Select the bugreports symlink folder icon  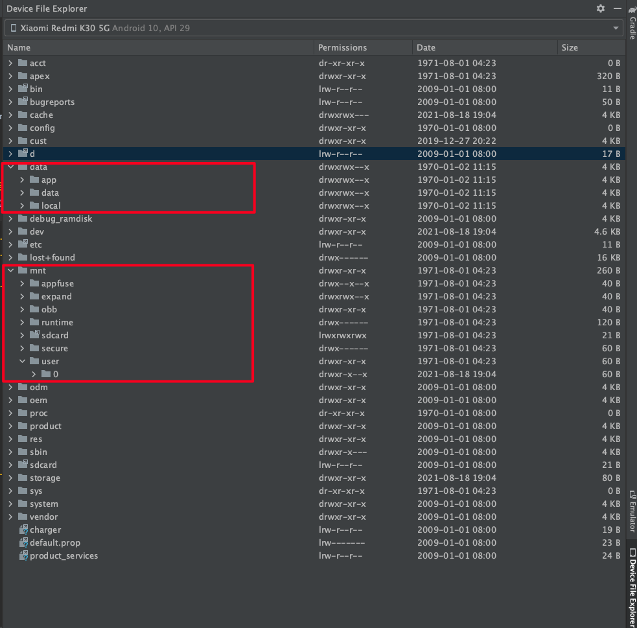coord(23,102)
